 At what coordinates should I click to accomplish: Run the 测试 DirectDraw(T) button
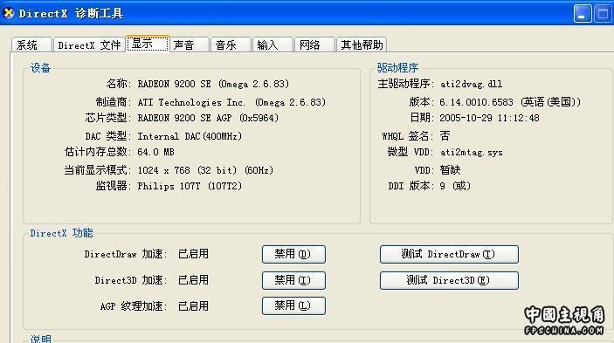449,254
